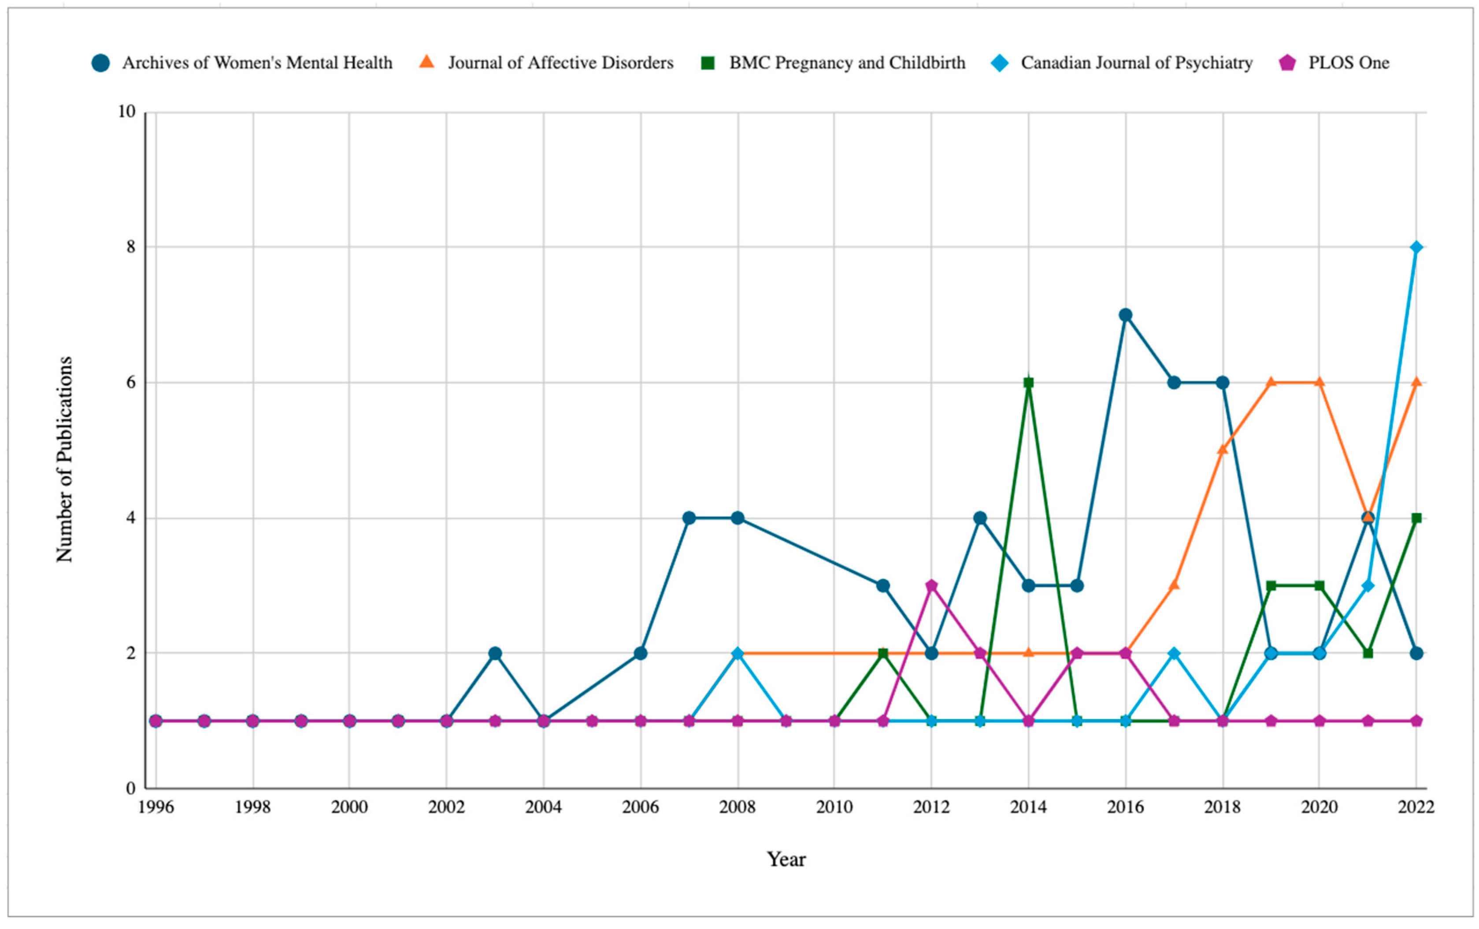The image size is (1479, 929).
Task: Select the BMC Pregnancy and Childbirth 2014 peak at 6
Action: tap(1029, 383)
